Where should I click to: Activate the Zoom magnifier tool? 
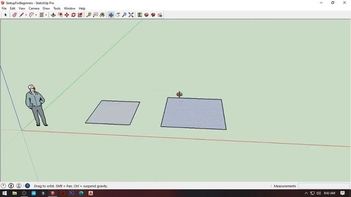point(124,15)
